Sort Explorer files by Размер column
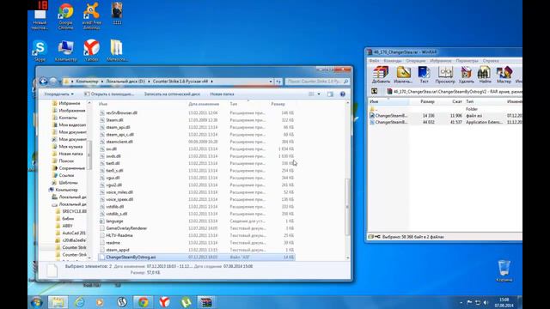Viewport: 550px width, 309px height. pos(278,104)
